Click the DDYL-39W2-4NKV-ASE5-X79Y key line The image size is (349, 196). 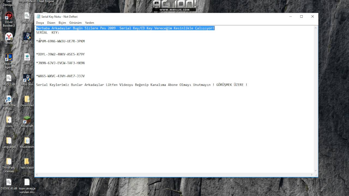tap(61, 54)
